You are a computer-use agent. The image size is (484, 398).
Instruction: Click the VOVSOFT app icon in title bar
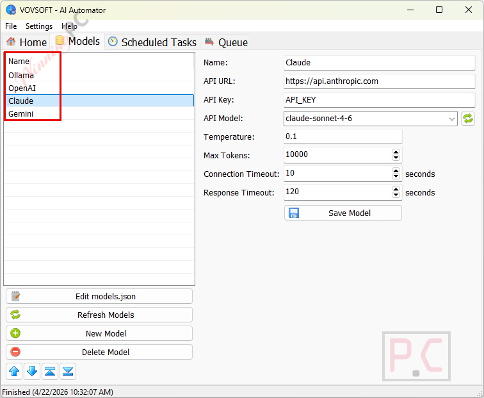click(11, 10)
